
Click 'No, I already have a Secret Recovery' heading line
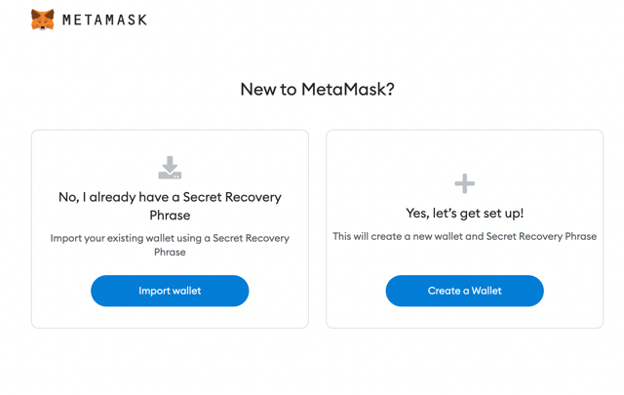click(170, 197)
